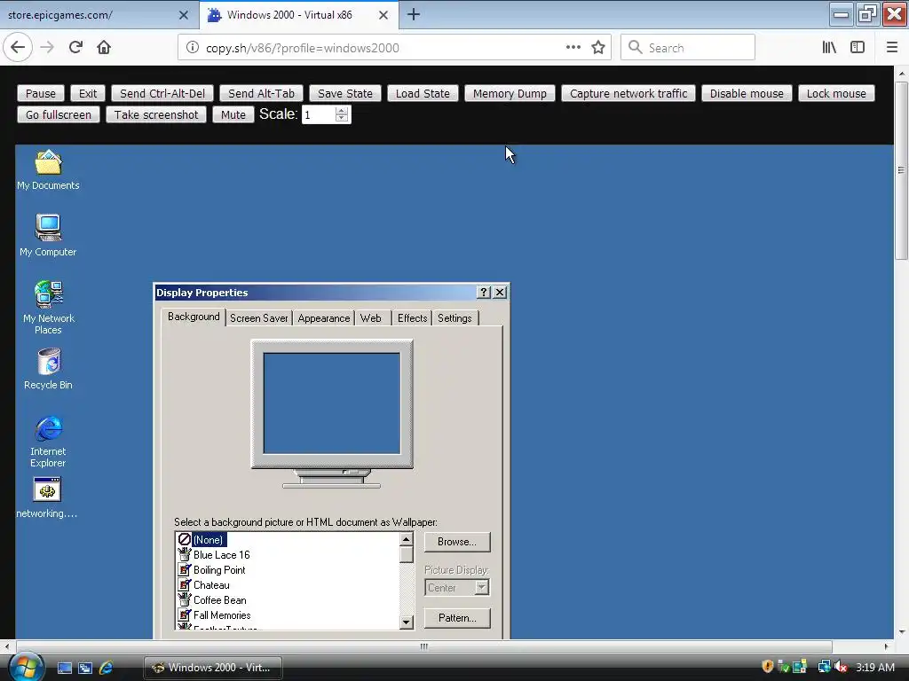Reload the current browser page
This screenshot has height=681, width=909.
click(75, 48)
